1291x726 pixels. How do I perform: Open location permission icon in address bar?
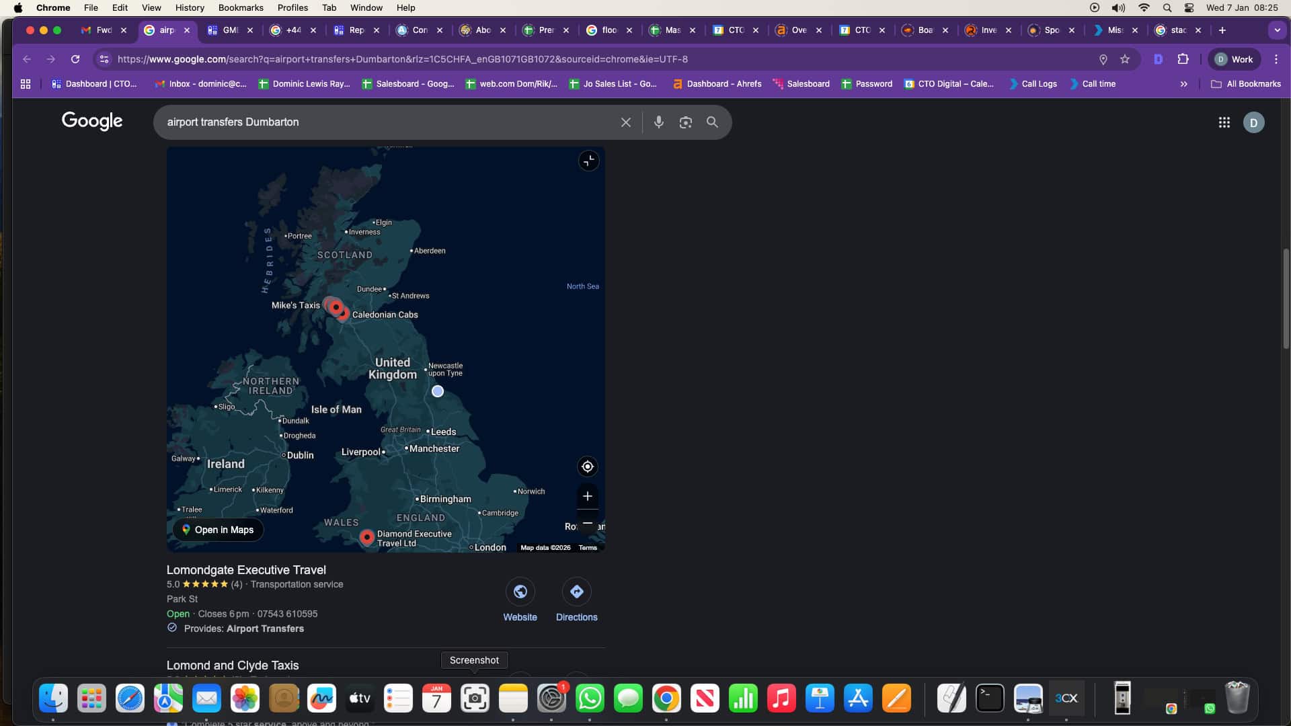[x=1103, y=59]
